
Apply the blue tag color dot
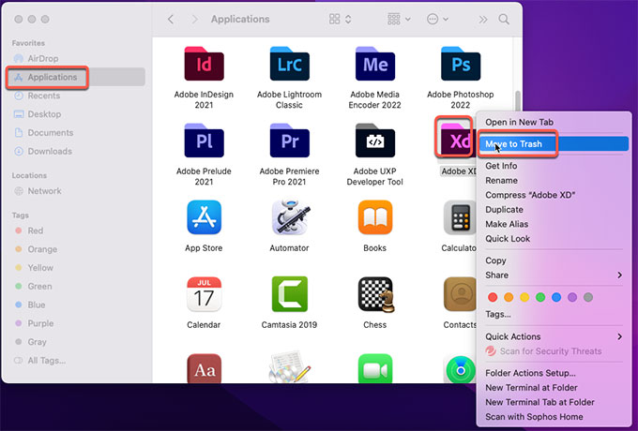click(x=556, y=297)
